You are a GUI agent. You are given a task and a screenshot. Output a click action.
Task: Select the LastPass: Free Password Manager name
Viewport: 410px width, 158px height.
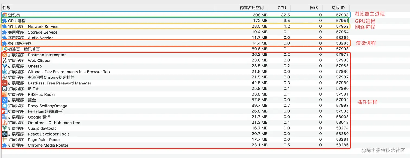[x=50, y=83]
